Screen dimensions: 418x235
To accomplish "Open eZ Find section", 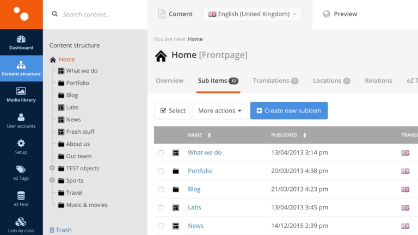I will (x=21, y=199).
